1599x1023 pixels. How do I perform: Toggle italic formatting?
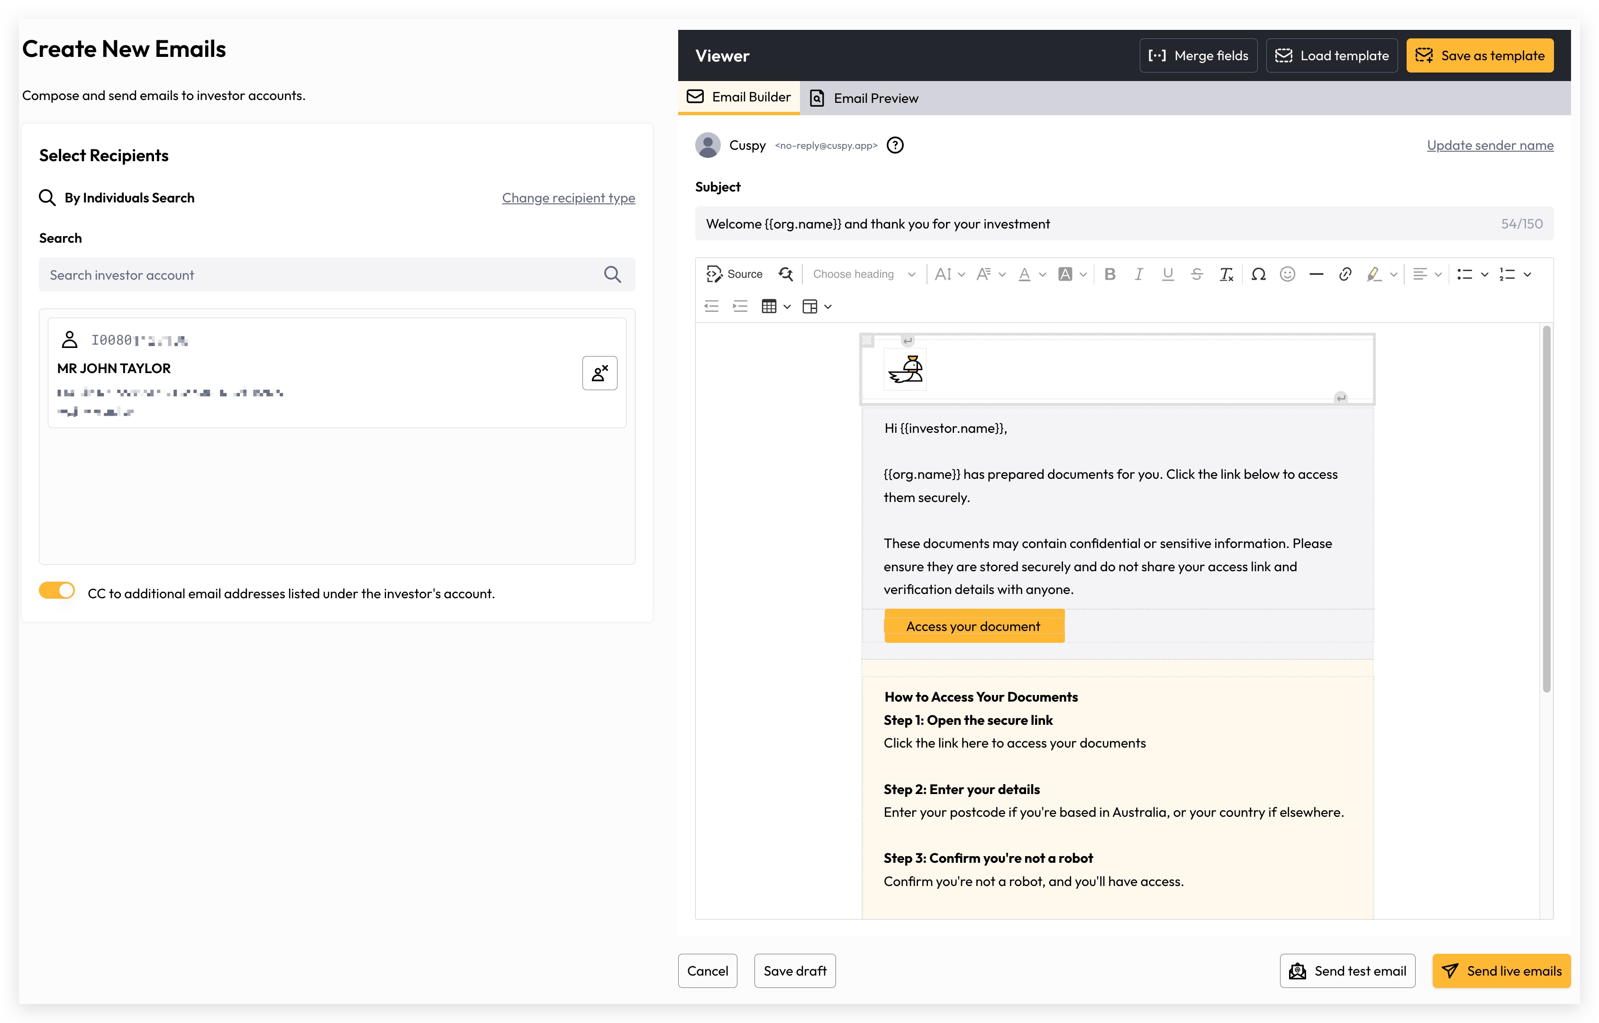point(1139,274)
